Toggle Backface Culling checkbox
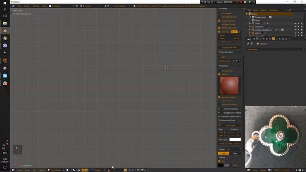This screenshot has width=306, height=172. pos(219,97)
